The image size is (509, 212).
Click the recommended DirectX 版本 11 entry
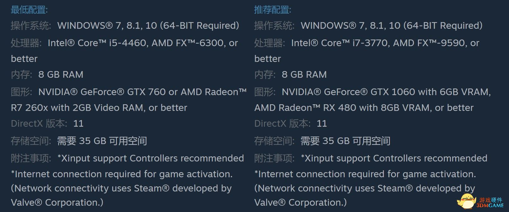291,124
